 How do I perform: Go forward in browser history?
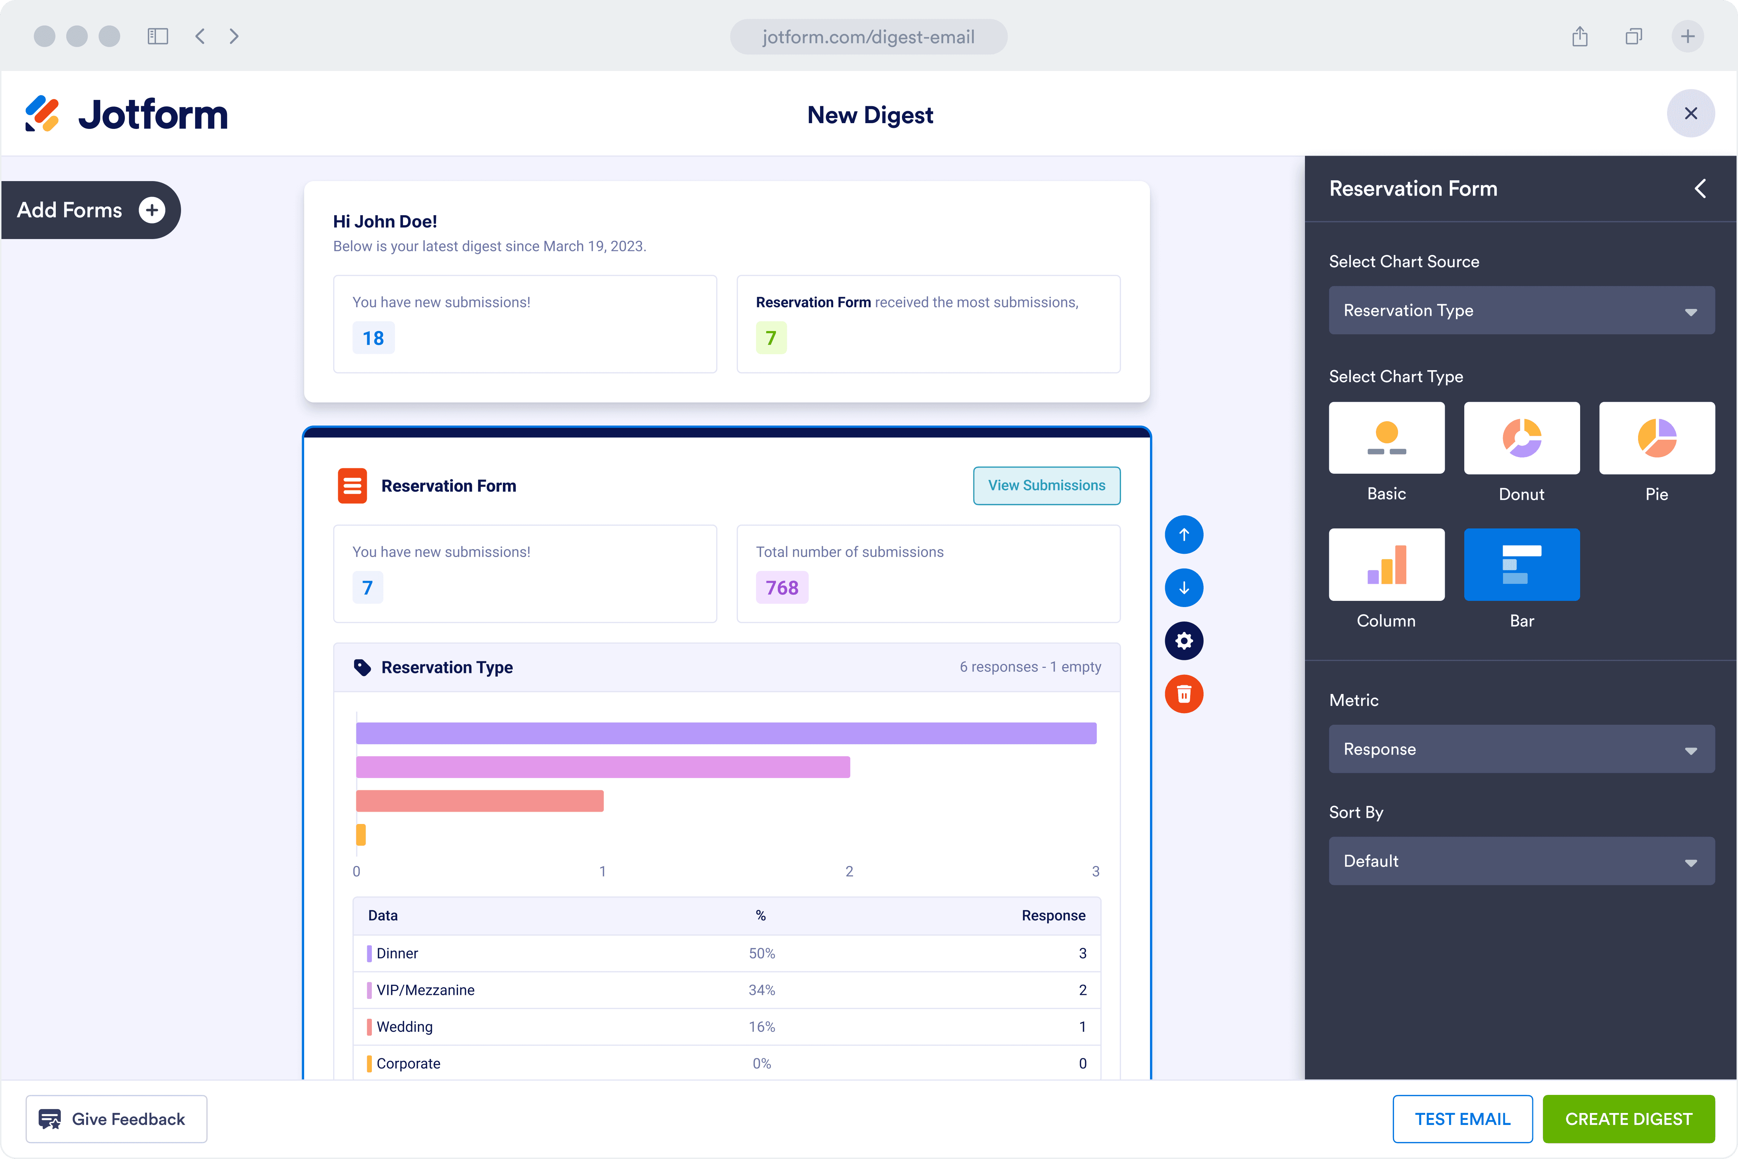(x=234, y=36)
